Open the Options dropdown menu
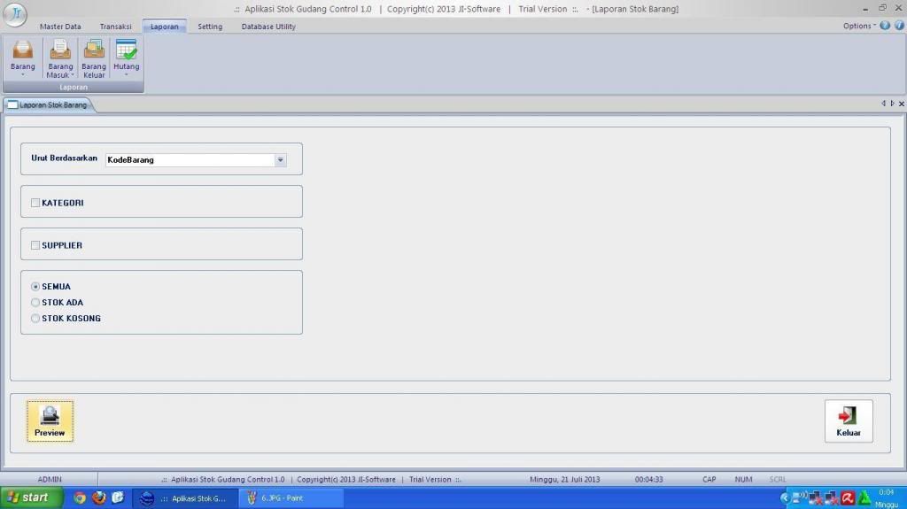The width and height of the screenshot is (907, 509). 859,26
